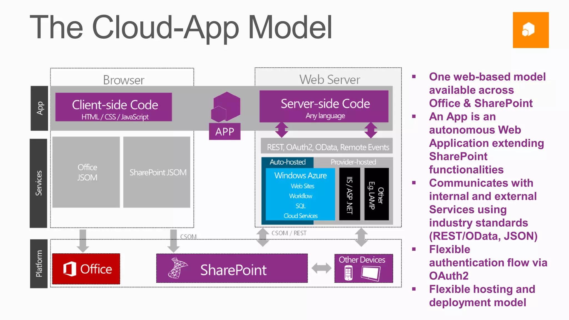
Task: Click the mobile phone device icon
Action: (x=348, y=273)
